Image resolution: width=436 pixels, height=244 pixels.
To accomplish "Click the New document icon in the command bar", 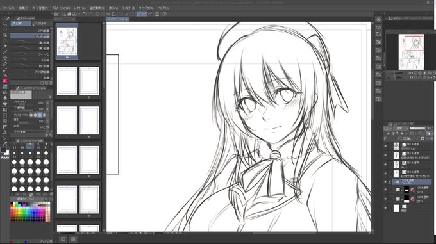I will 64,13.
